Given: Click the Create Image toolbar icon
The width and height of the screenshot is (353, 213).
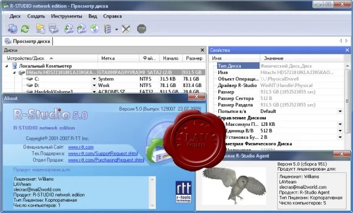Looking at the screenshot, I should coord(82,29).
